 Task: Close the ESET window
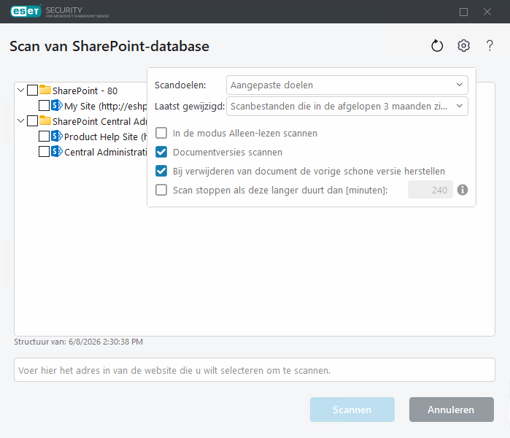tap(487, 12)
